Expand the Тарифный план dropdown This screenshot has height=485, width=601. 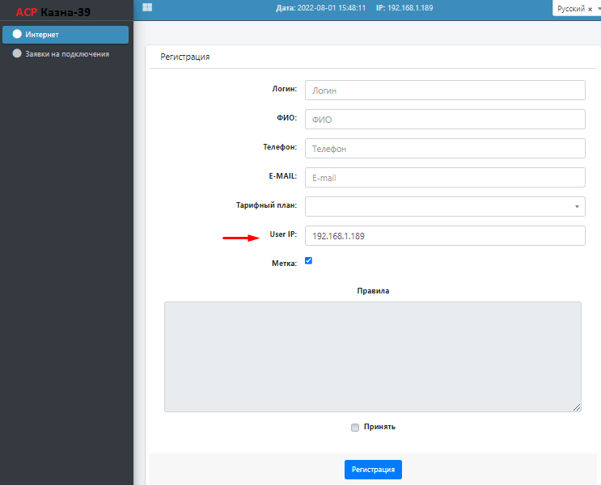point(444,207)
